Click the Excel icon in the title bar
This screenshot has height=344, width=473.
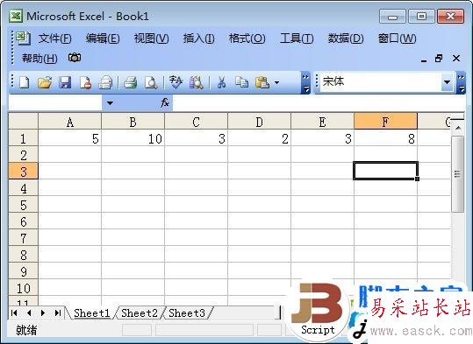tap(16, 16)
